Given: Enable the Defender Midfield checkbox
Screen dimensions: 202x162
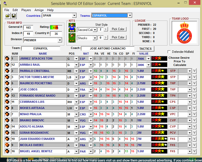Looking at the screenshot, I should pos(169,52).
